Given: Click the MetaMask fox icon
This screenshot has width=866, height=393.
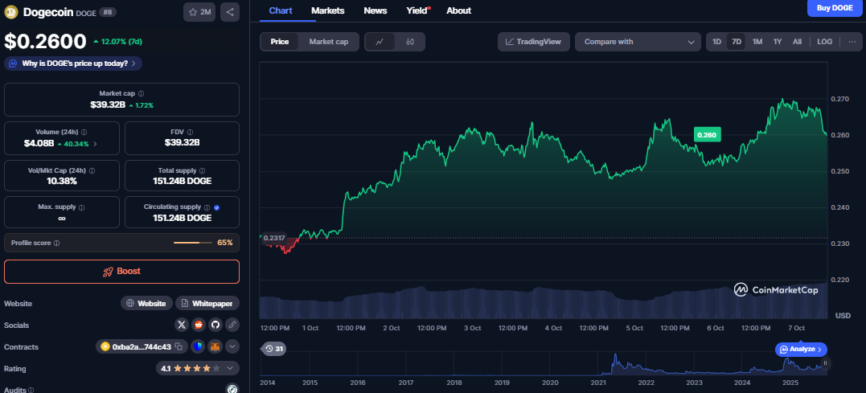Looking at the screenshot, I should pyautogui.click(x=215, y=346).
